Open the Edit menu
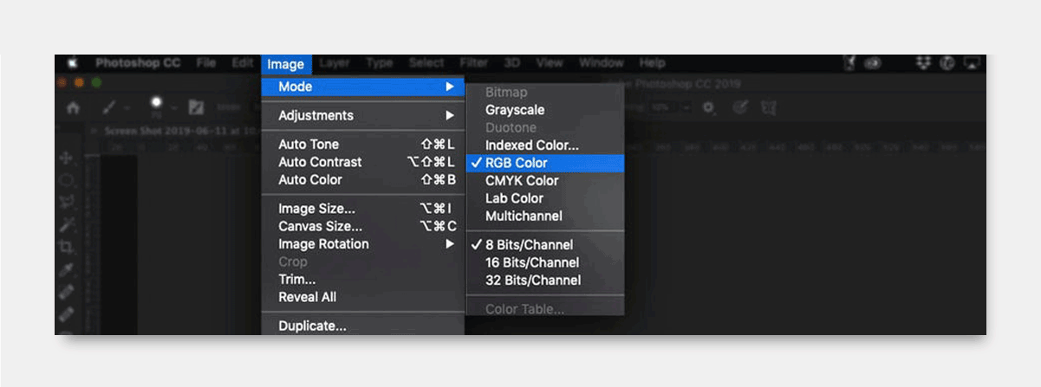The image size is (1041, 387). (243, 63)
